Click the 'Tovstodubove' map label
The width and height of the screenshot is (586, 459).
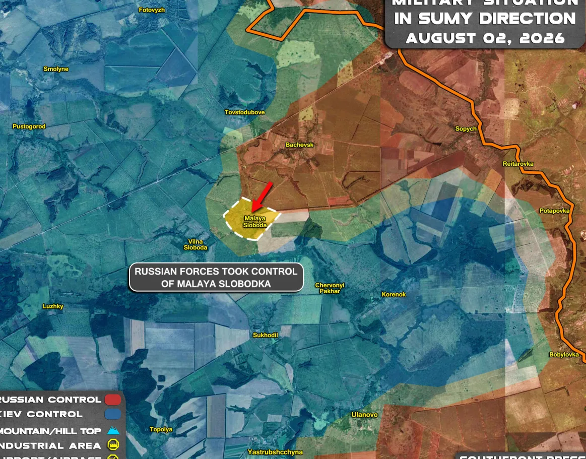coord(245,112)
